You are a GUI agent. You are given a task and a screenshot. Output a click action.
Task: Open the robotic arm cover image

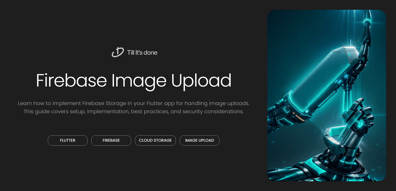point(327,95)
